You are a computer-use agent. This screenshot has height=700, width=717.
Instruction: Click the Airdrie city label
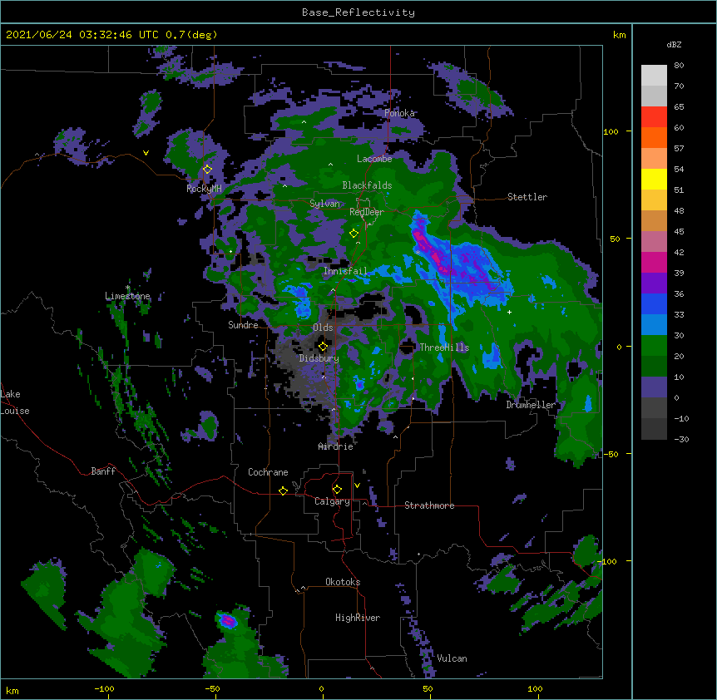click(x=336, y=446)
